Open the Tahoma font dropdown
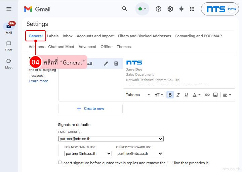Screen dimensions: 242x172 [138, 95]
